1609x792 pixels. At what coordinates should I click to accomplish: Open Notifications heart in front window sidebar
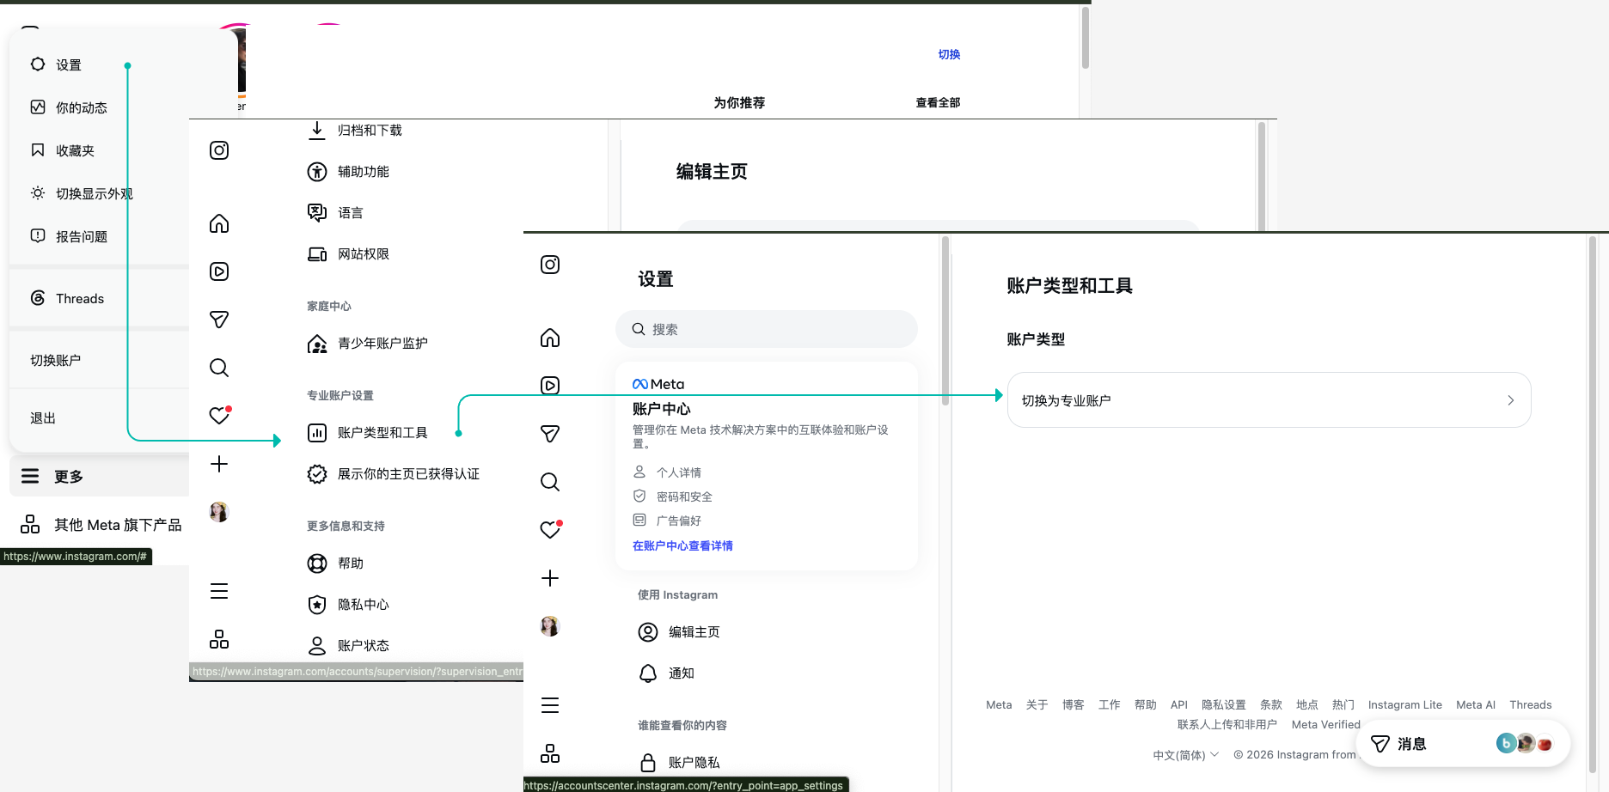tap(550, 530)
